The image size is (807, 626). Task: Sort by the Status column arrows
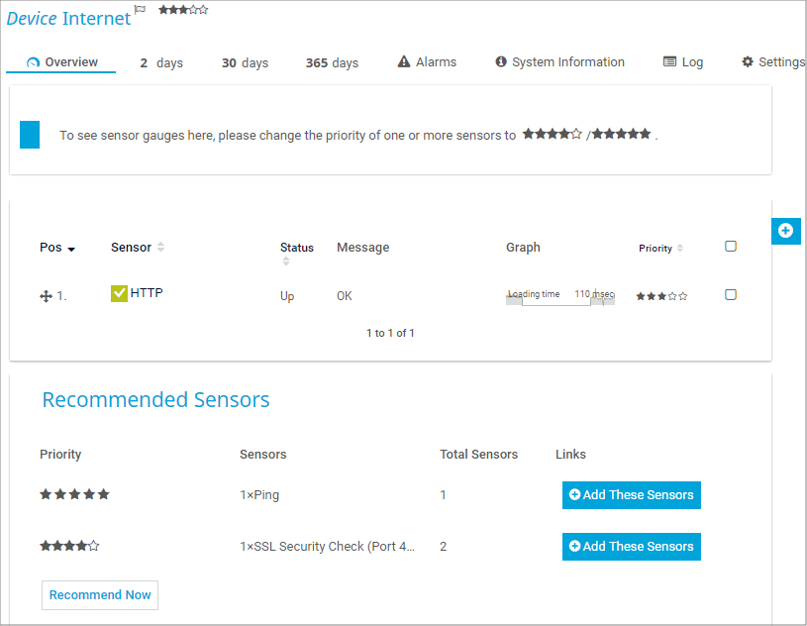point(286,261)
